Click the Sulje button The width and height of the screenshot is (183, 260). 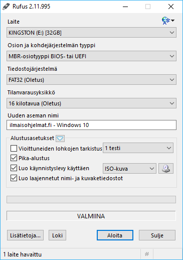(x=157, y=235)
